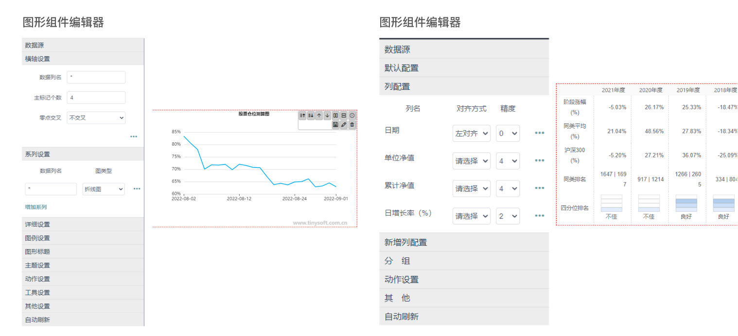Delete chart using the trash icon

[x=352, y=125]
